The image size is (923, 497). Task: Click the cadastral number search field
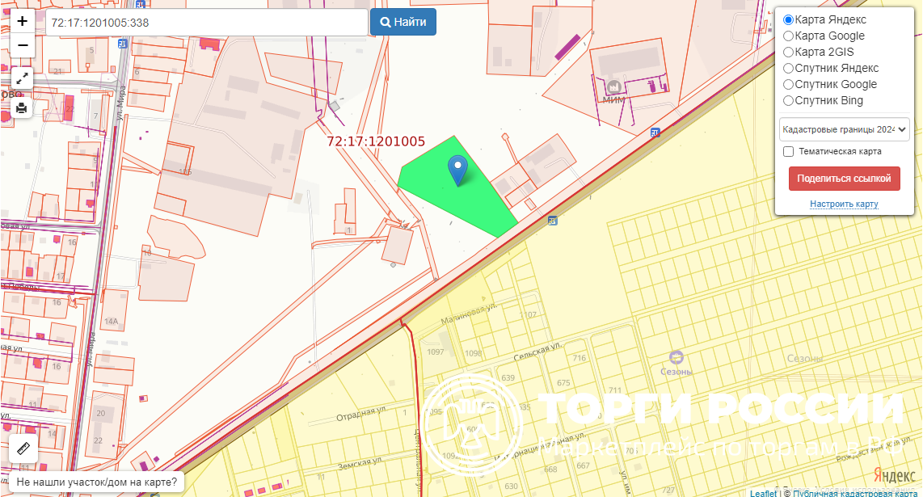point(206,23)
